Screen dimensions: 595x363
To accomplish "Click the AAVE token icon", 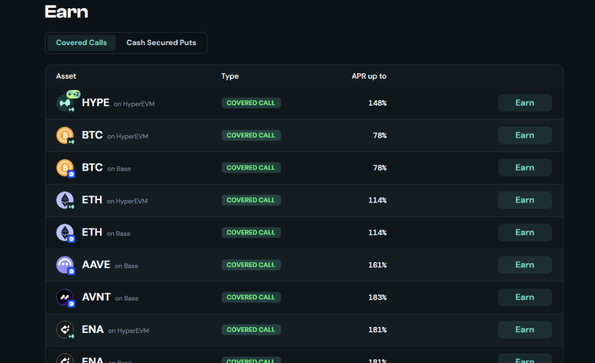I will click(x=65, y=265).
